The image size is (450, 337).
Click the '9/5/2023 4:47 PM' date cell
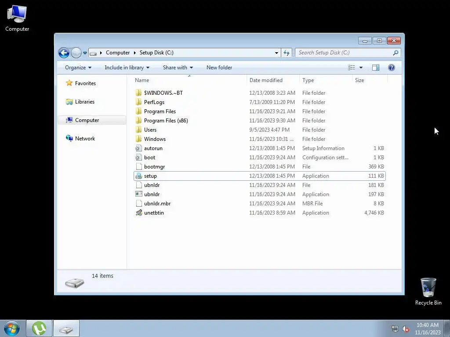click(269, 129)
